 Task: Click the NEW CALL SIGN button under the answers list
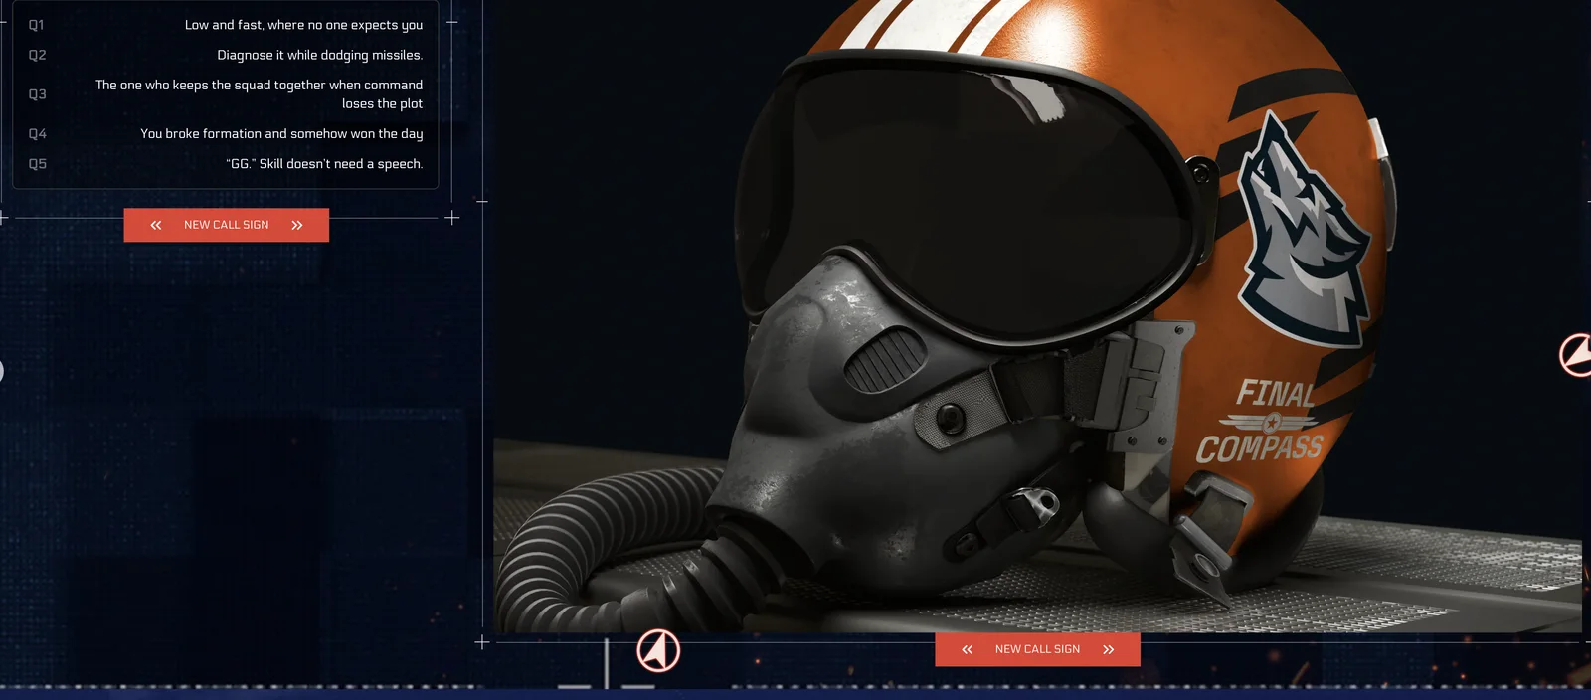pos(226,225)
